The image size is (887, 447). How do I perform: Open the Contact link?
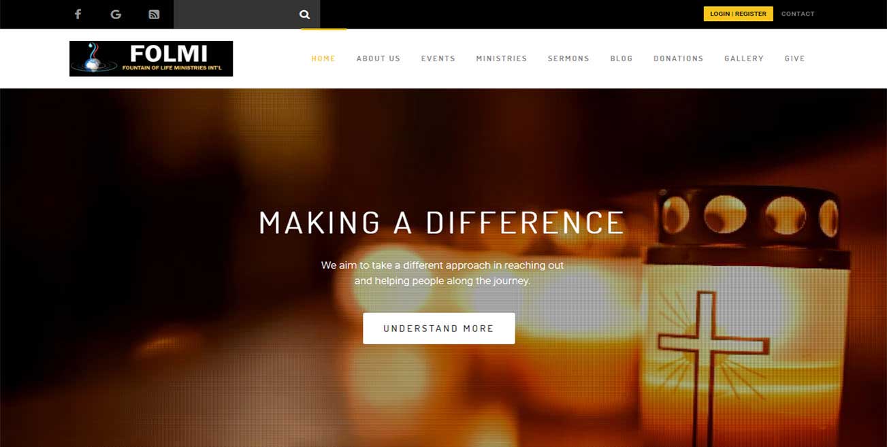click(798, 14)
